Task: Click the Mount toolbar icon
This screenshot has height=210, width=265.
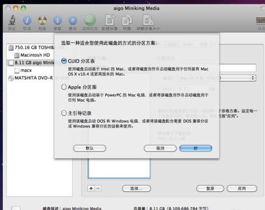Action: (x=57, y=20)
